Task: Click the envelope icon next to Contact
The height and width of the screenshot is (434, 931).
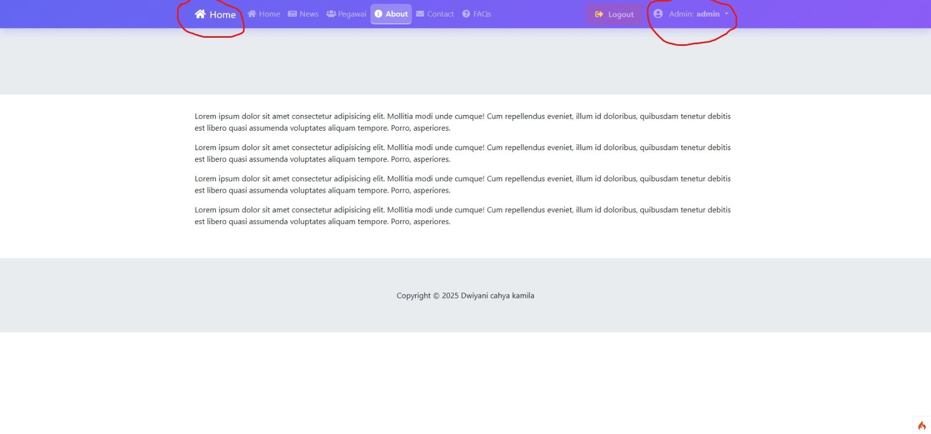Action: point(420,14)
